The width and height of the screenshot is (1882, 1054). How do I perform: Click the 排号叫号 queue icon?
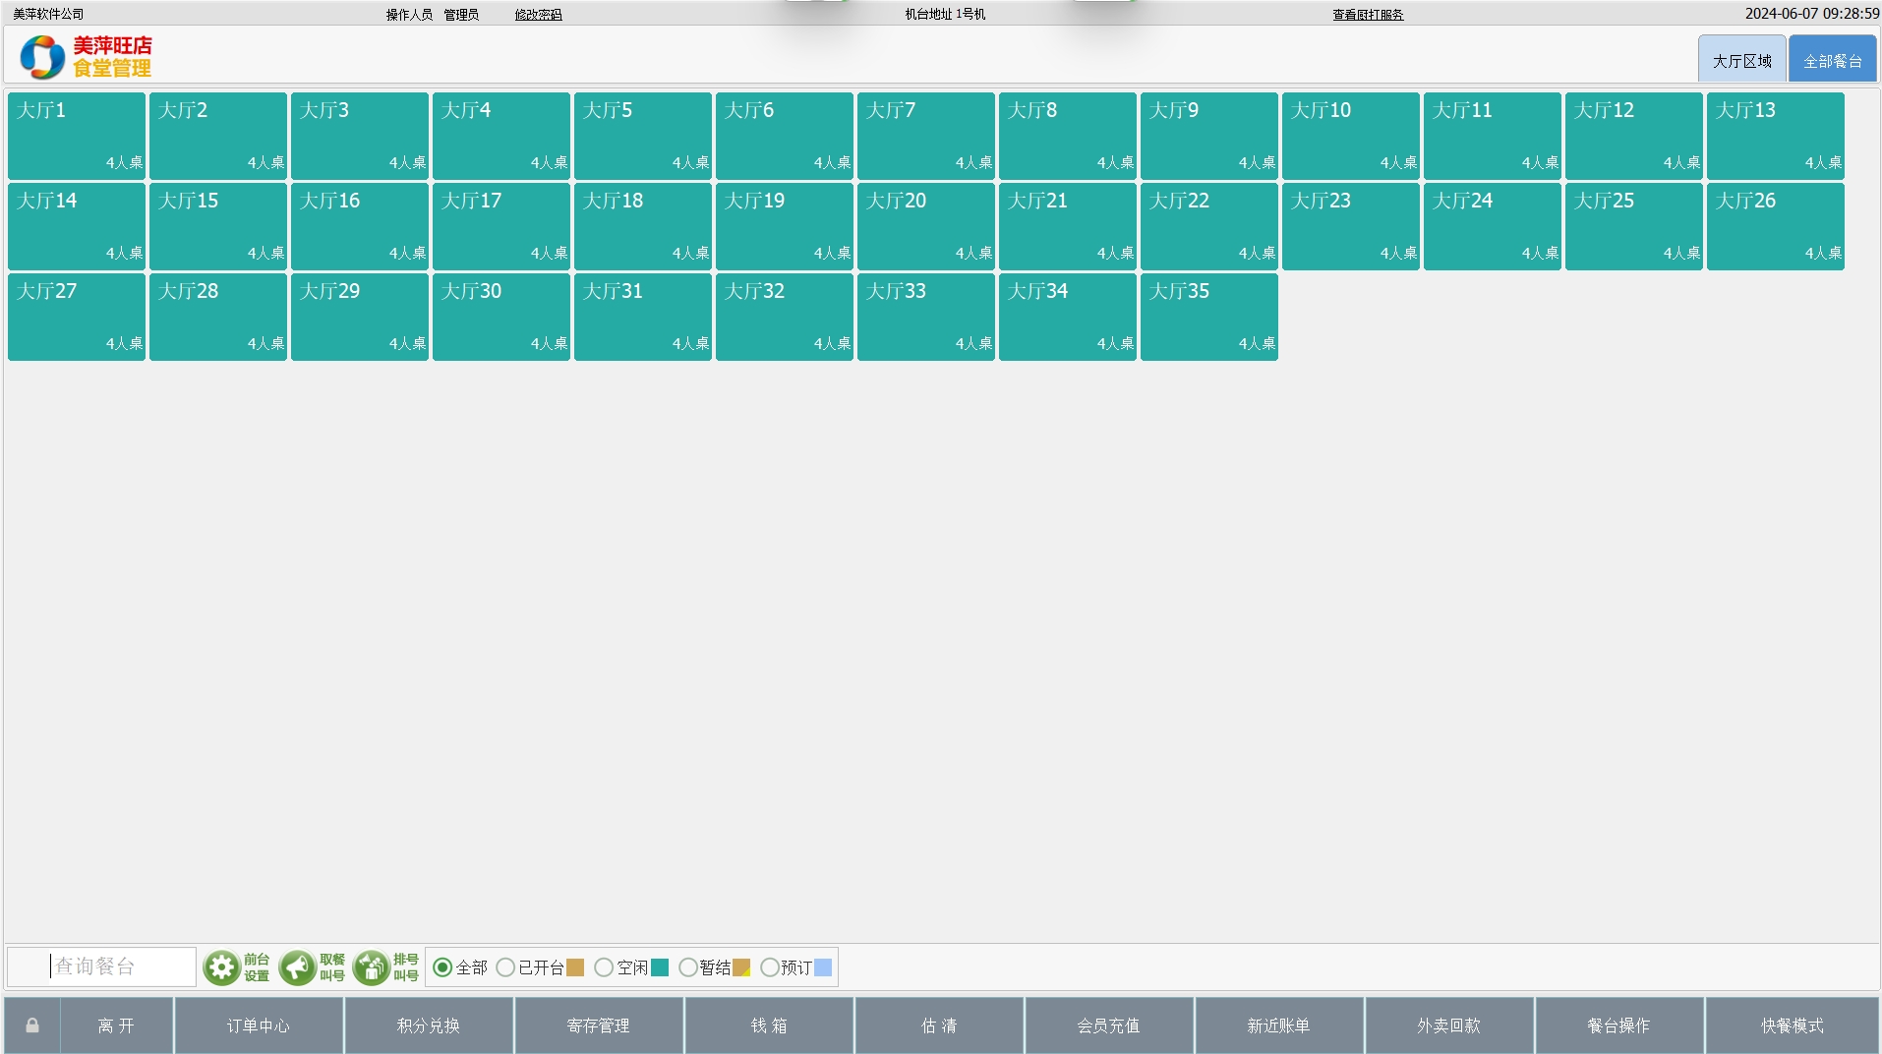click(x=372, y=967)
